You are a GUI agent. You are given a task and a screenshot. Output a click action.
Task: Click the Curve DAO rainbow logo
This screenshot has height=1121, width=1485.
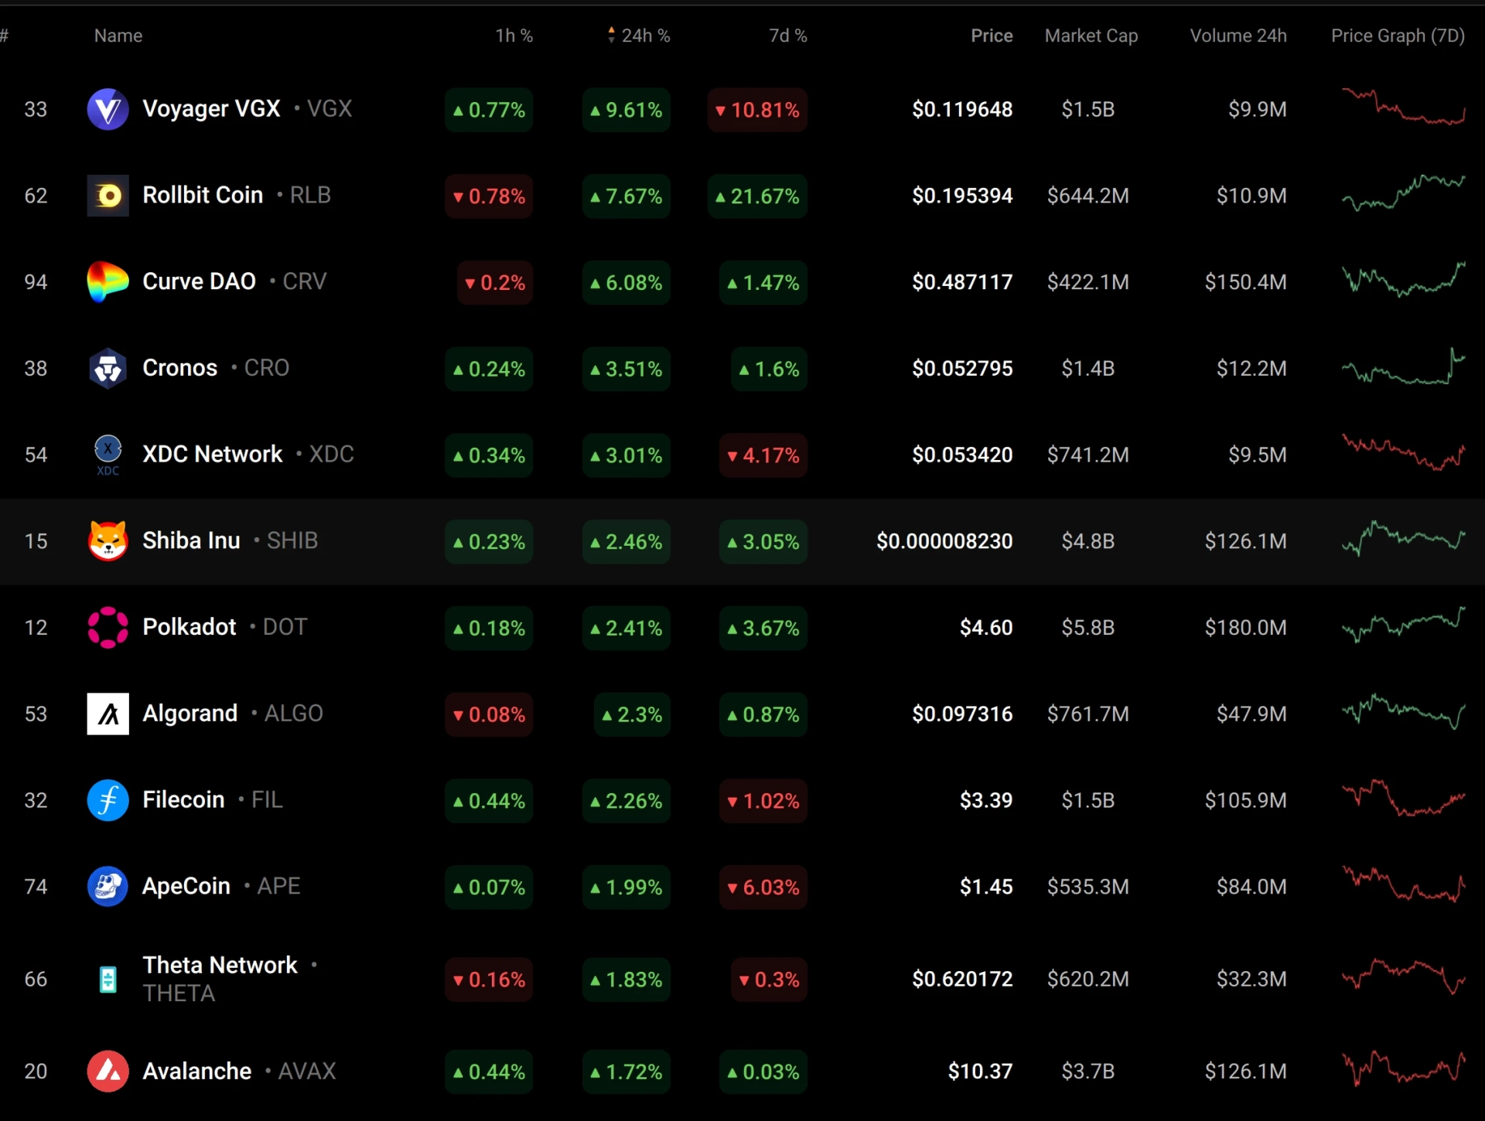click(x=108, y=282)
